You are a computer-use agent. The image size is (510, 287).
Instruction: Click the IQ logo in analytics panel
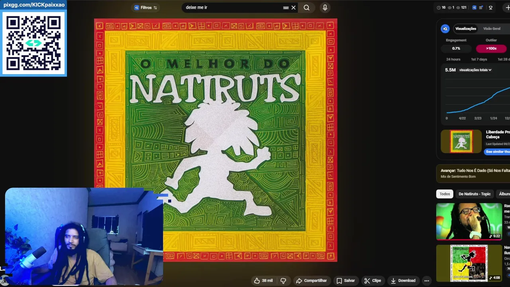click(445, 29)
